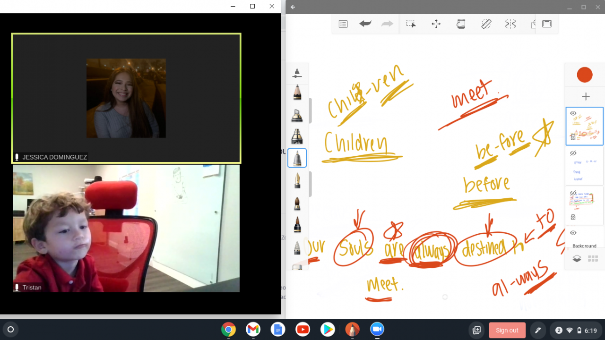Select the felt-tip marker brush
Screen dimensions: 605x340
point(297,136)
